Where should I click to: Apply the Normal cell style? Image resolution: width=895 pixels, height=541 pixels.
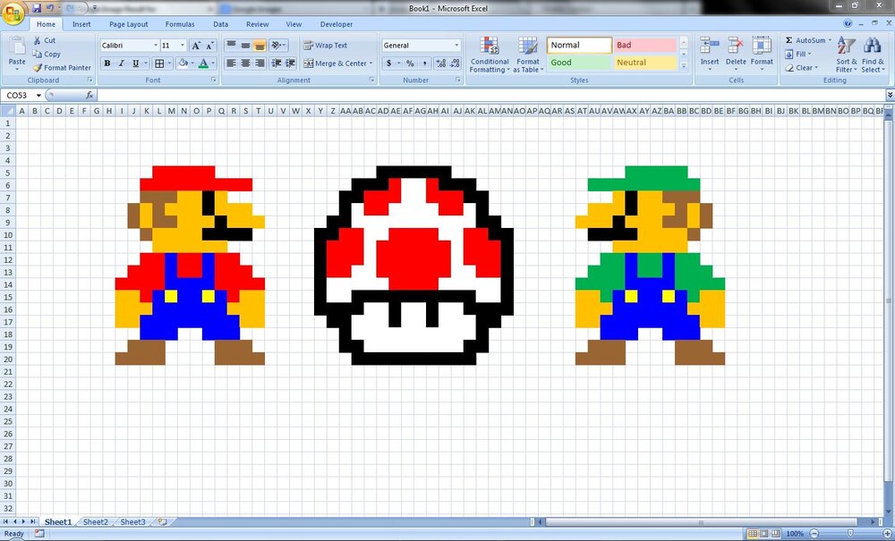(579, 45)
